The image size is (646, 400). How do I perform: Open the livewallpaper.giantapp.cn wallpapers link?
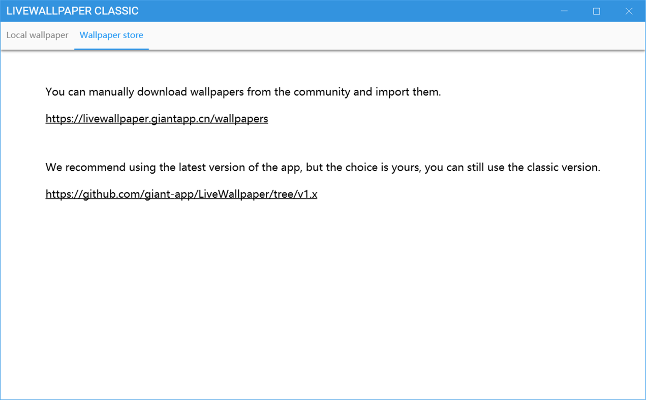(x=157, y=118)
